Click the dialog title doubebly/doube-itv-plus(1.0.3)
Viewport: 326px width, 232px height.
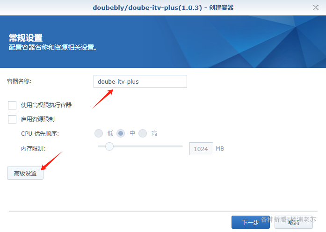147,7
